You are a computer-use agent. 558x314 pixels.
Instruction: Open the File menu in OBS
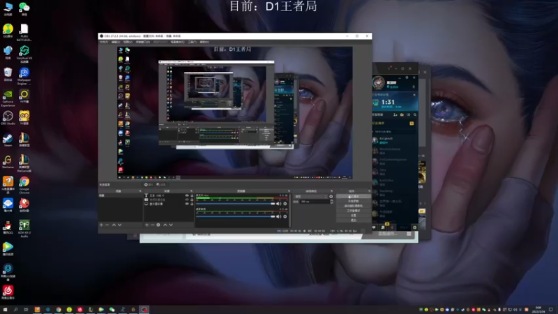click(103, 42)
